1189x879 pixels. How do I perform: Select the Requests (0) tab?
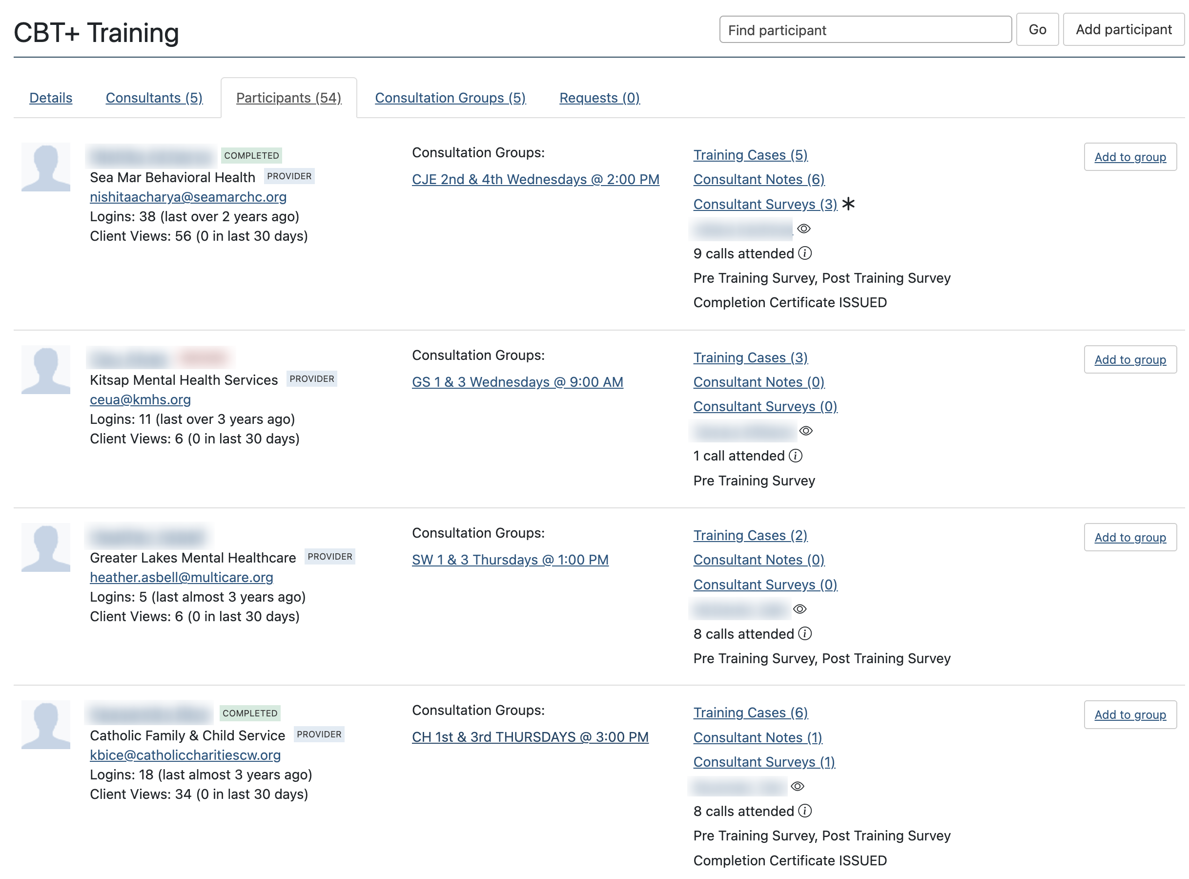[599, 98]
